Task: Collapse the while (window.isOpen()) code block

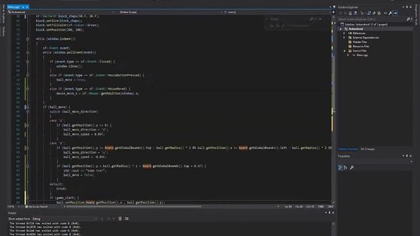Action: point(28,39)
